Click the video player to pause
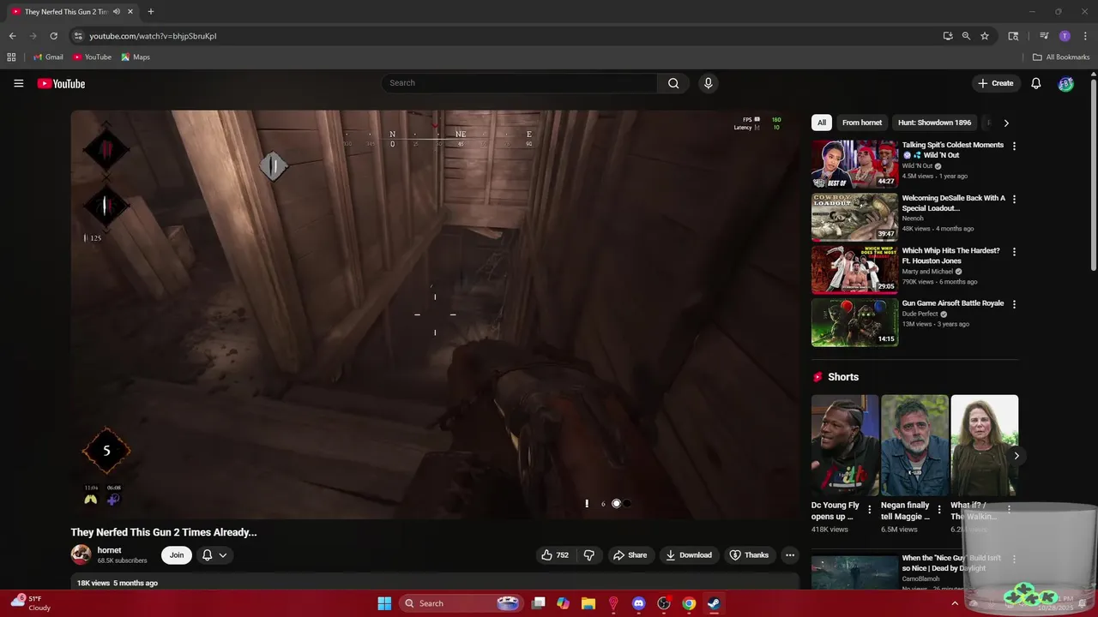 pyautogui.click(x=435, y=314)
